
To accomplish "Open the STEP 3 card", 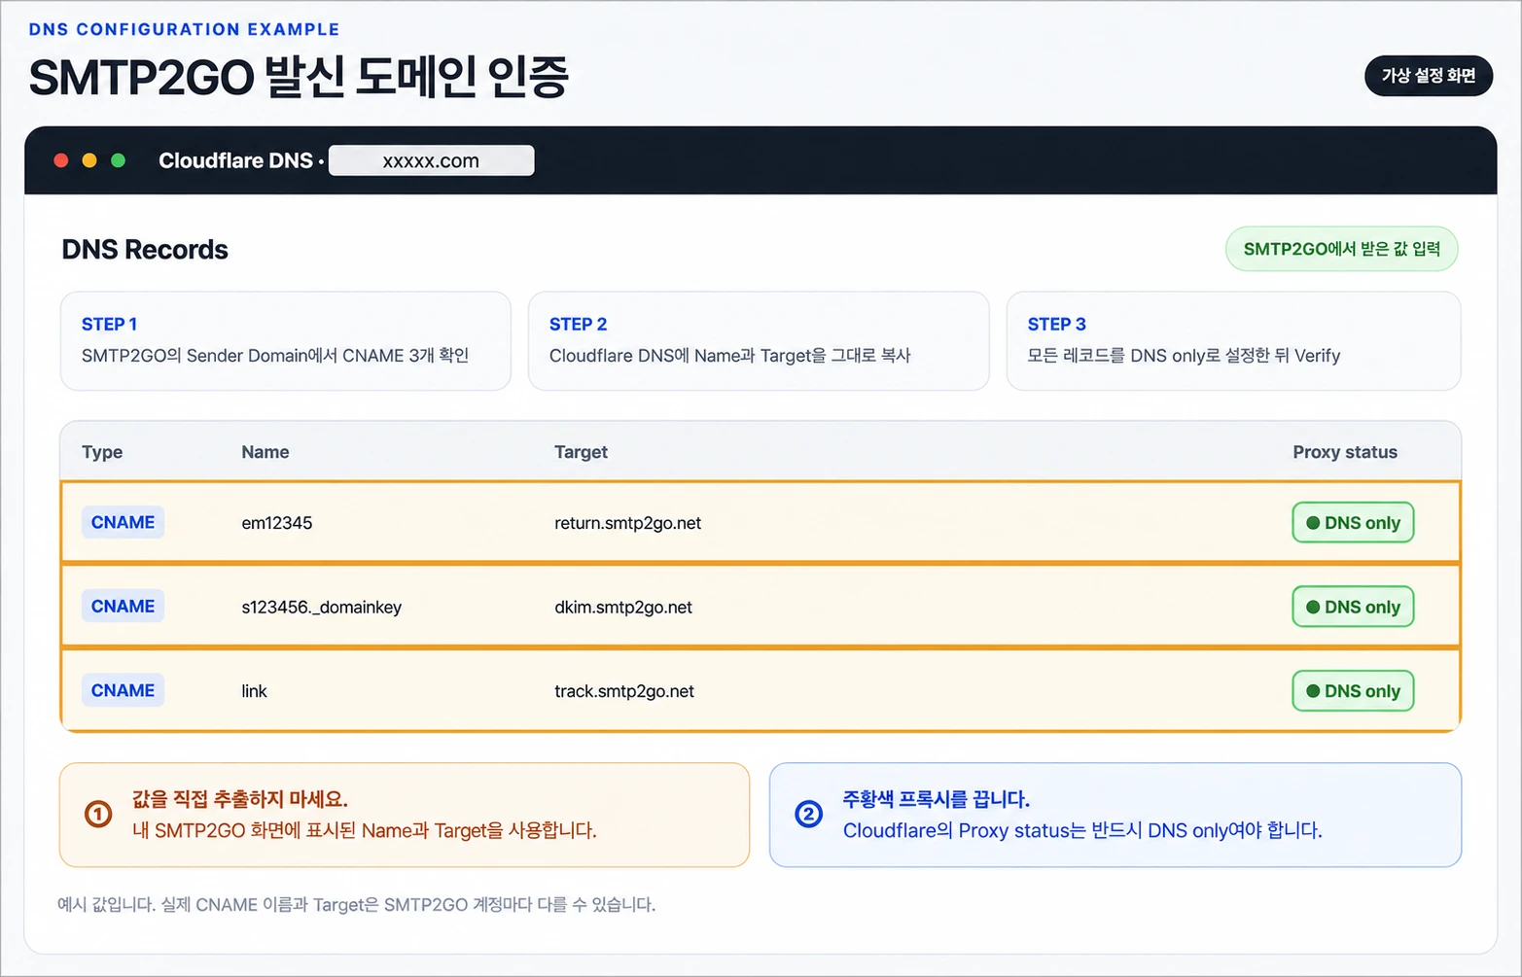I will [x=1233, y=341].
